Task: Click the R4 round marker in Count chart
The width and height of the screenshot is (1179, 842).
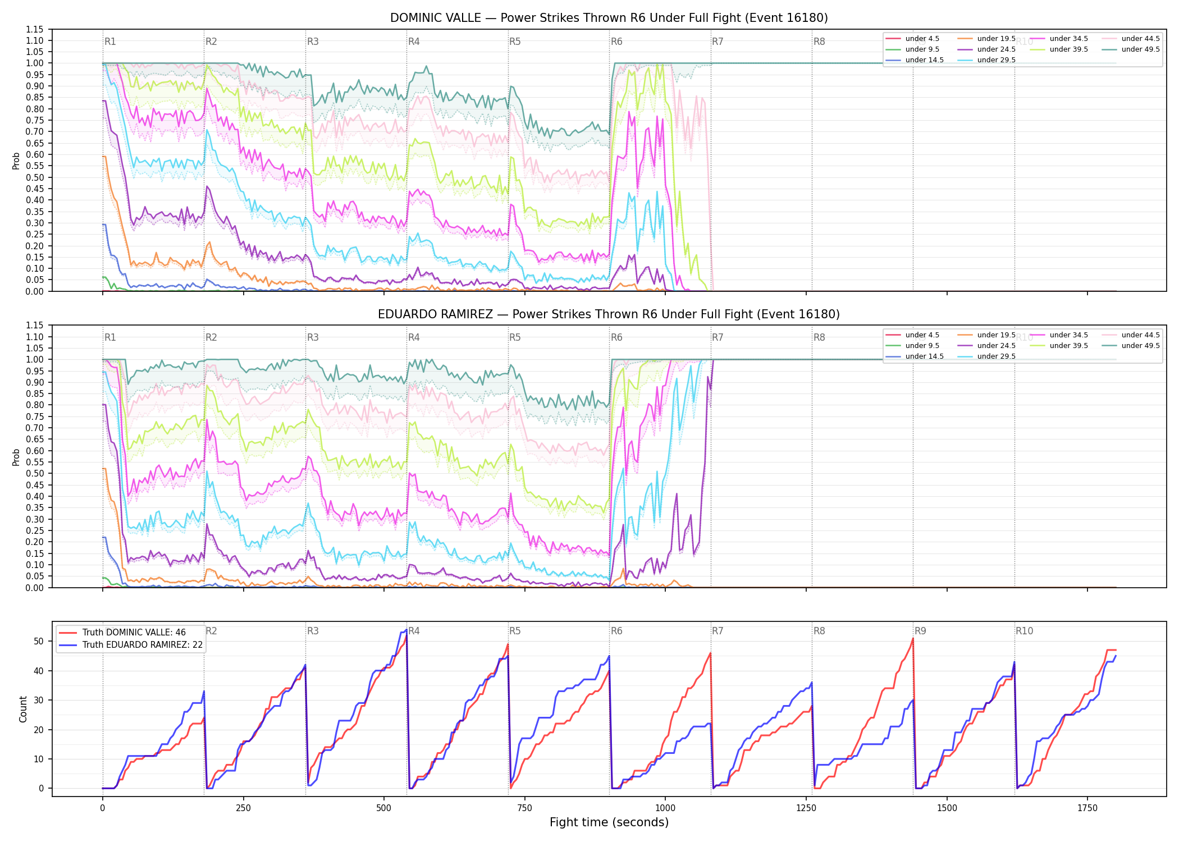Action: click(x=414, y=631)
